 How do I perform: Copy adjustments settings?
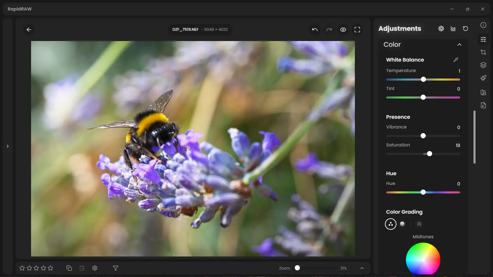tap(69, 268)
